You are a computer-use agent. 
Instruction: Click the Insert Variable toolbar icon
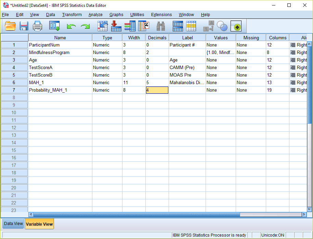pos(191,26)
